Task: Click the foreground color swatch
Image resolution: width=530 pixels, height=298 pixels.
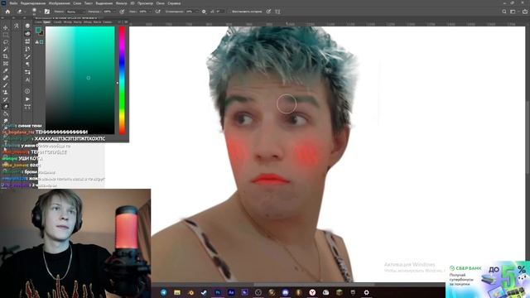Action: pos(38,30)
